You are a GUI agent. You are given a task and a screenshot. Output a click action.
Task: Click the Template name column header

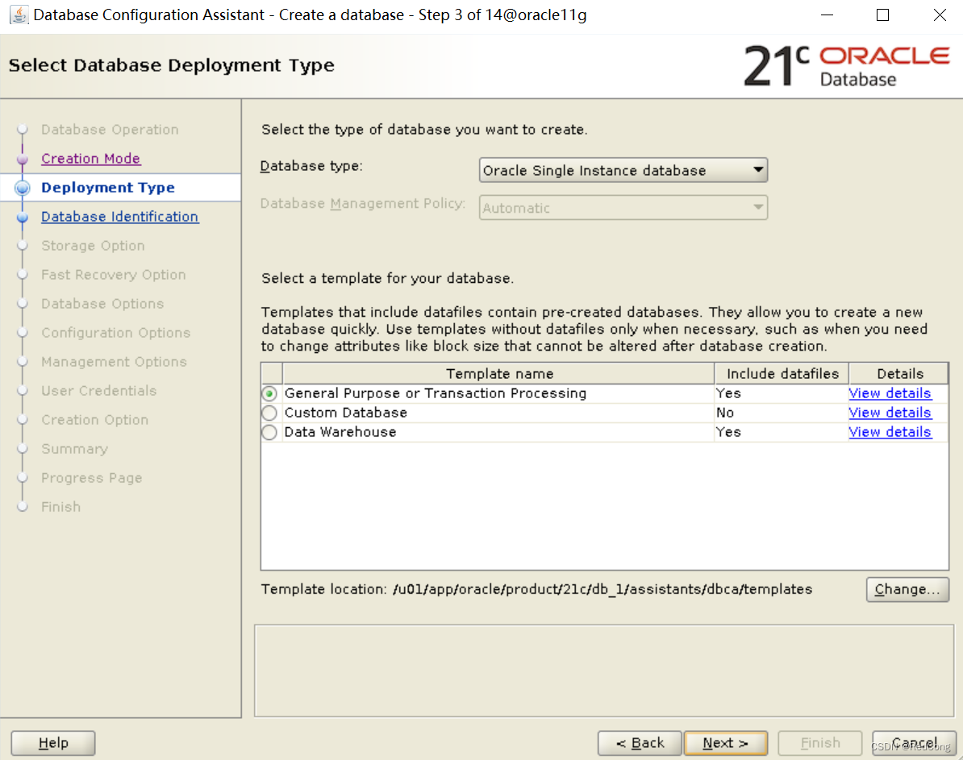click(498, 373)
